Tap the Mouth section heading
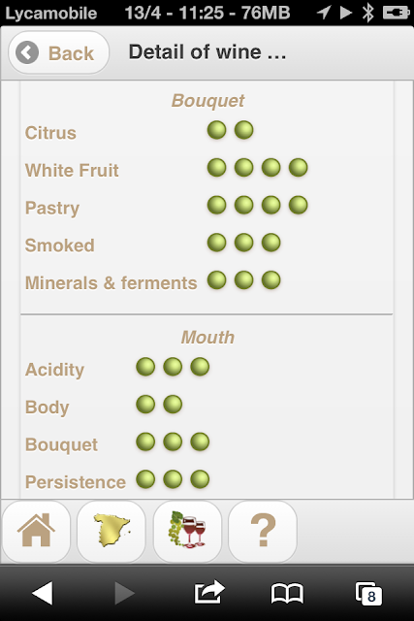 pyautogui.click(x=207, y=338)
